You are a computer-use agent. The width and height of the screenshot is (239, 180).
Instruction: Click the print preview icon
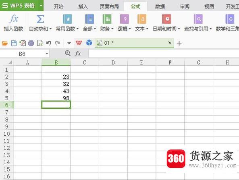coord(40,43)
